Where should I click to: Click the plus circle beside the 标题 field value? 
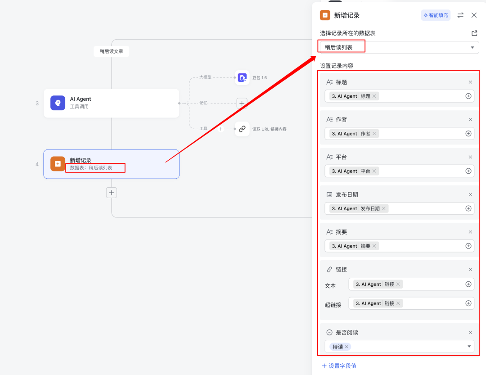click(468, 96)
